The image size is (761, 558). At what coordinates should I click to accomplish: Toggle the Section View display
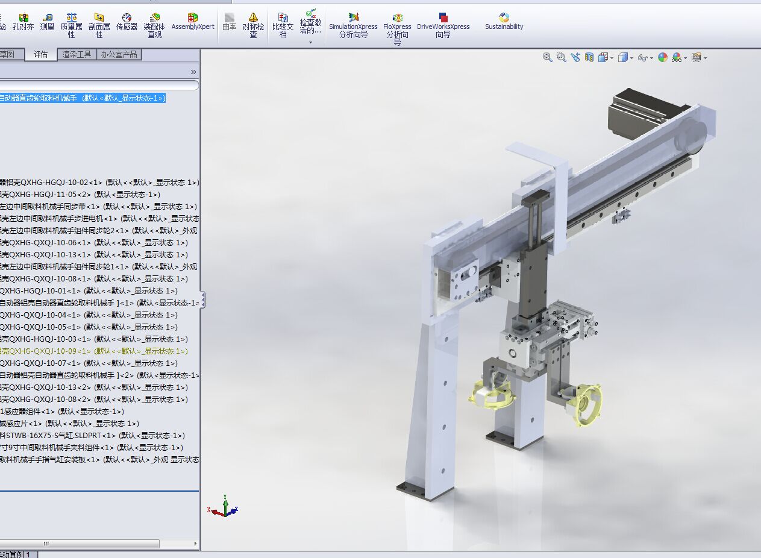[x=589, y=57]
